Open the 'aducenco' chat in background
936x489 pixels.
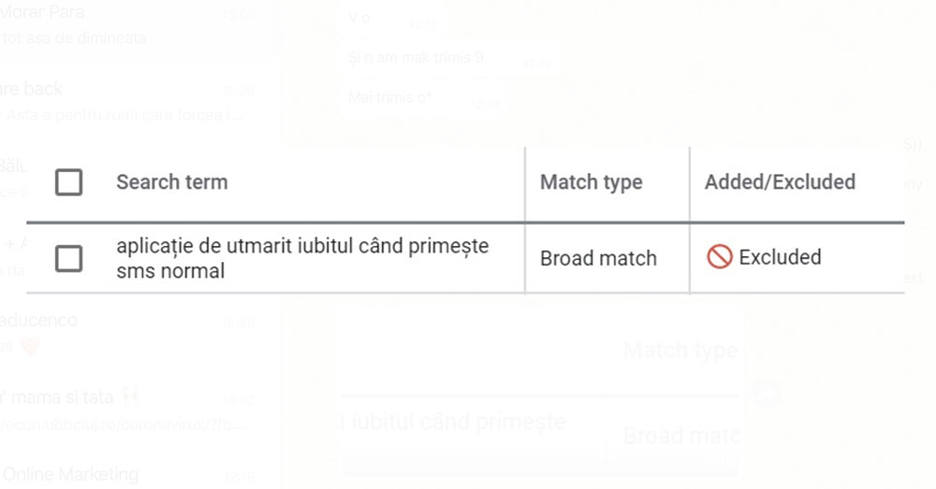(x=42, y=323)
